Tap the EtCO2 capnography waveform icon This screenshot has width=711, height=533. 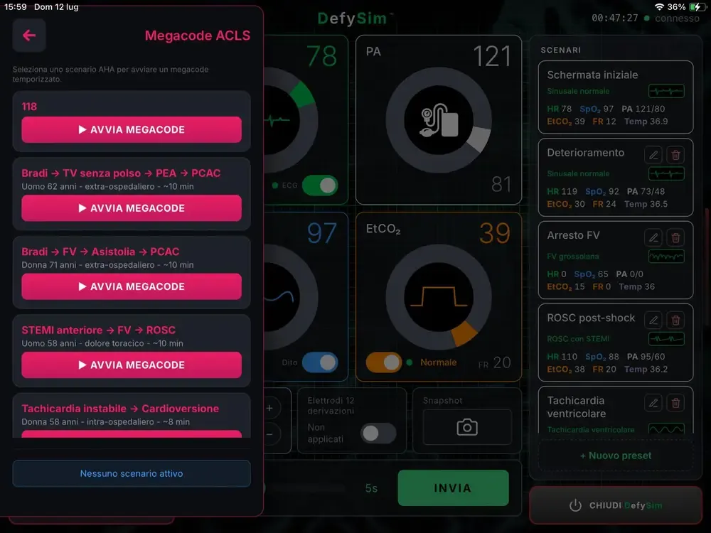pos(439,297)
